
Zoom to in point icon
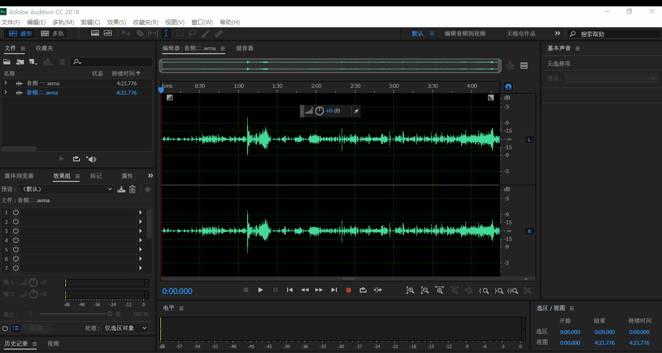[484, 291]
